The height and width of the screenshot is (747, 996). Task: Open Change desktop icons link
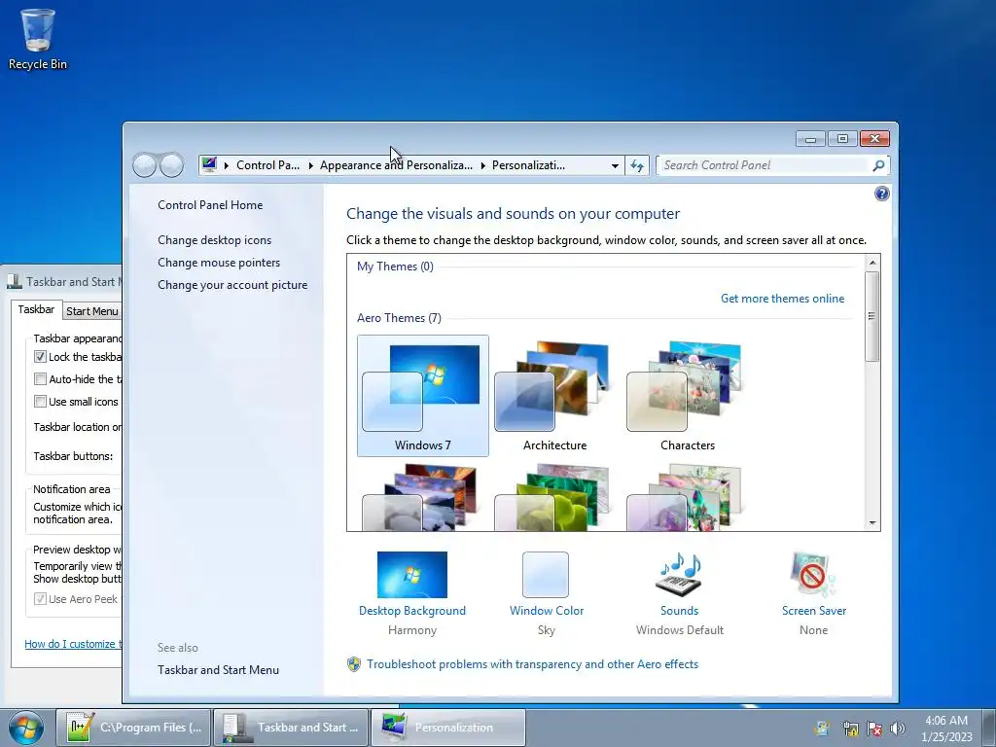pos(215,240)
